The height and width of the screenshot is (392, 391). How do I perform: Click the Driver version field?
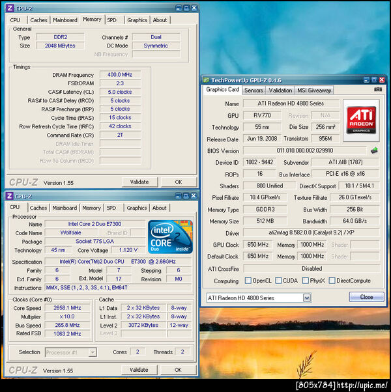point(311,232)
